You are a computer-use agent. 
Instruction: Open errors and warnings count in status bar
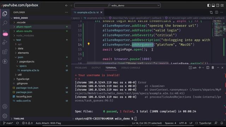tap(28, 123)
